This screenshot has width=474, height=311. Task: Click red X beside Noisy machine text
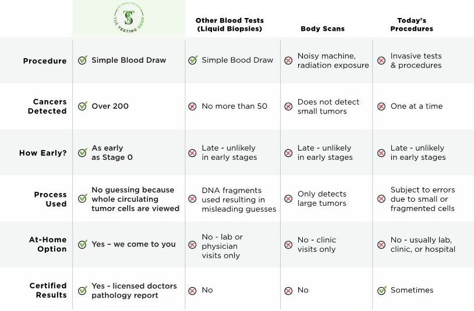(288, 60)
